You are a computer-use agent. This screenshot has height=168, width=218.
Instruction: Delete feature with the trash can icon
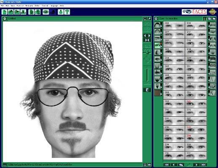(x=147, y=90)
